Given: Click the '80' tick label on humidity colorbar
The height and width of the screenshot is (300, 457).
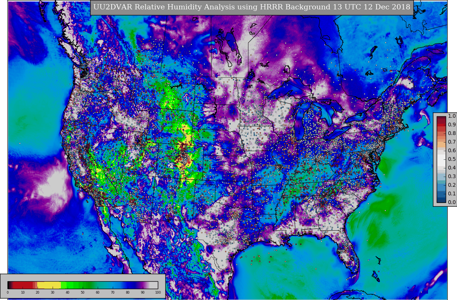Looking at the screenshot, I should 128,292.
